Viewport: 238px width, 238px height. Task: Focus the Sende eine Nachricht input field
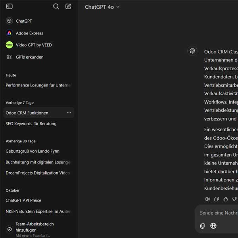pyautogui.click(x=219, y=213)
